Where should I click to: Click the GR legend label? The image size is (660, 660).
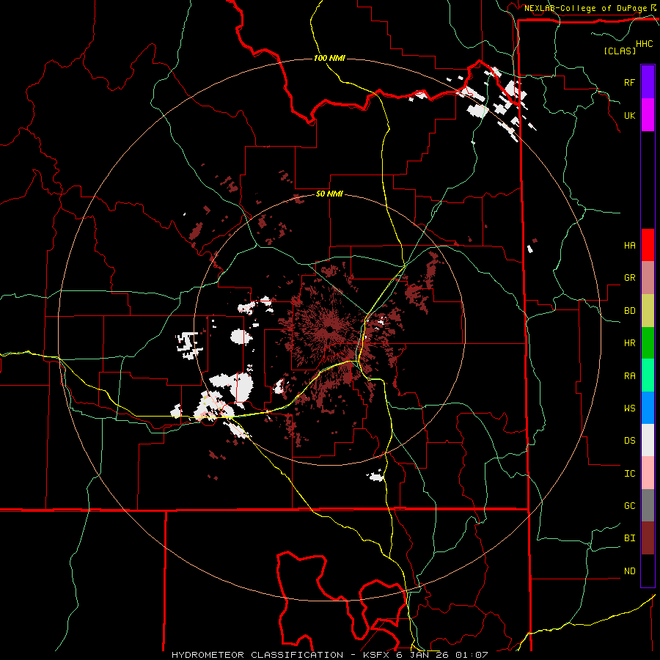point(629,278)
